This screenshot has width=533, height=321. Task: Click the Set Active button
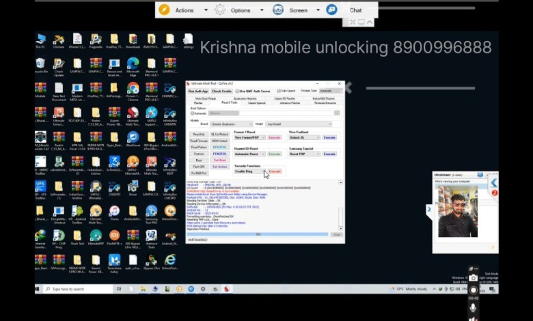tap(220, 167)
